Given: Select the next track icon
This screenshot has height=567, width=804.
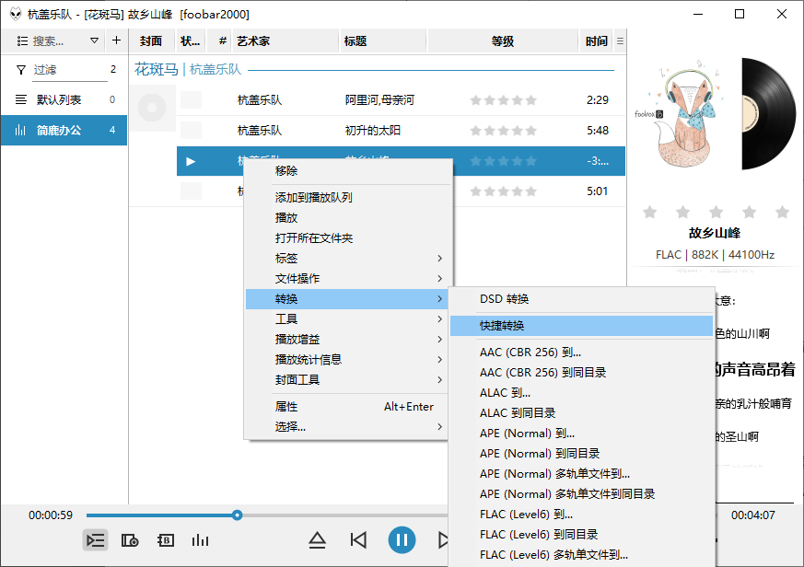Looking at the screenshot, I should point(443,541).
